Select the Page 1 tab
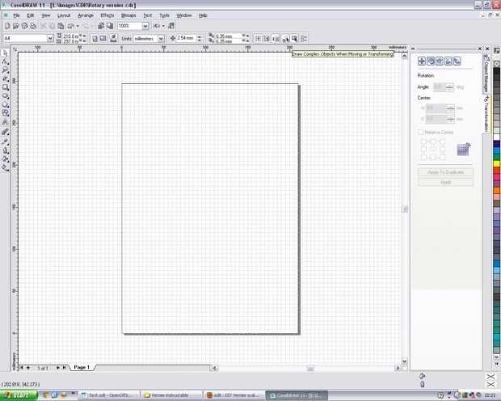 pyautogui.click(x=82, y=367)
